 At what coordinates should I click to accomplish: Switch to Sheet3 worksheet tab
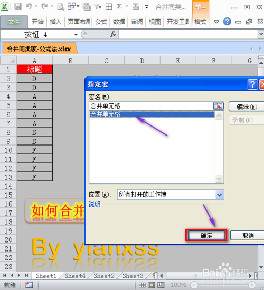click(x=133, y=276)
